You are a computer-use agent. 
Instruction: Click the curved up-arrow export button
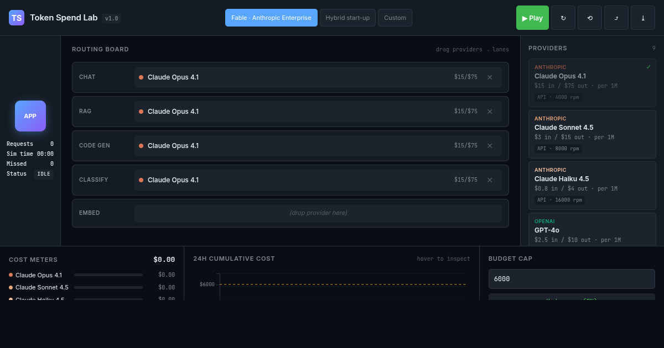click(x=616, y=18)
